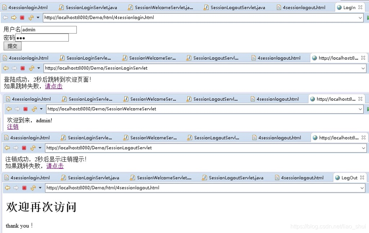Click forward arrow beside SessionLoginServlet address
The width and height of the screenshot is (369, 233).
[14, 68]
